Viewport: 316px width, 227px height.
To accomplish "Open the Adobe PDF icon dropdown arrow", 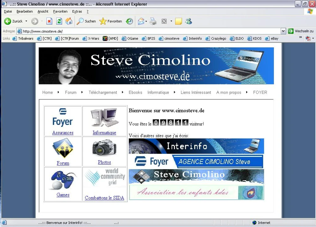I will (x=313, y=38).
